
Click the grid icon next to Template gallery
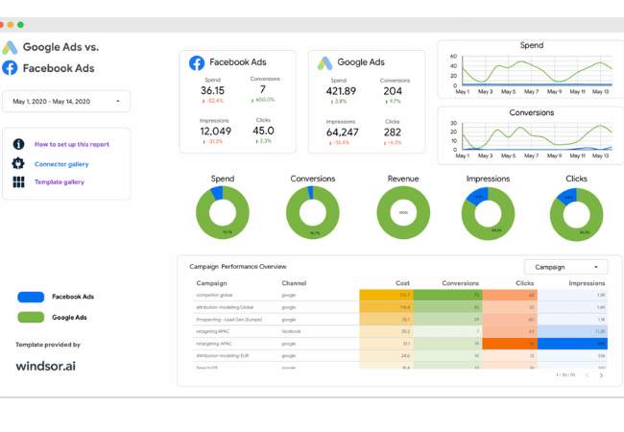18,181
